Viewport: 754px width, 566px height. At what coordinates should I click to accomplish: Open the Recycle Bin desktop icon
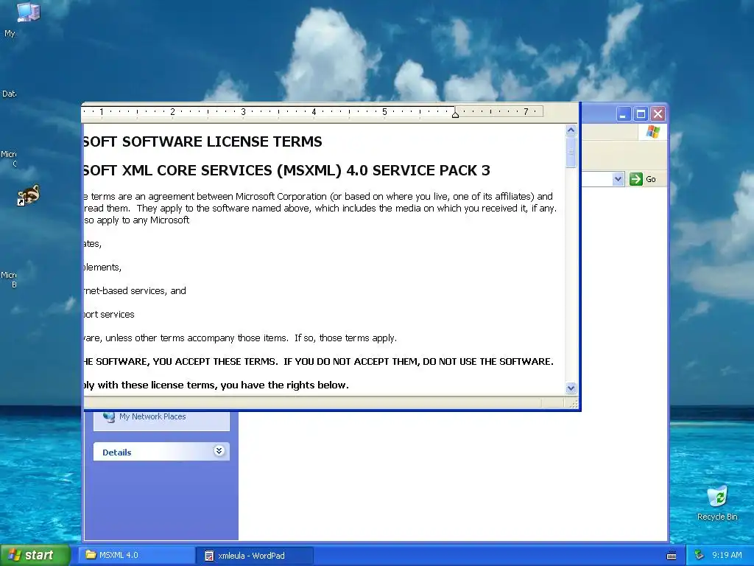tap(717, 497)
